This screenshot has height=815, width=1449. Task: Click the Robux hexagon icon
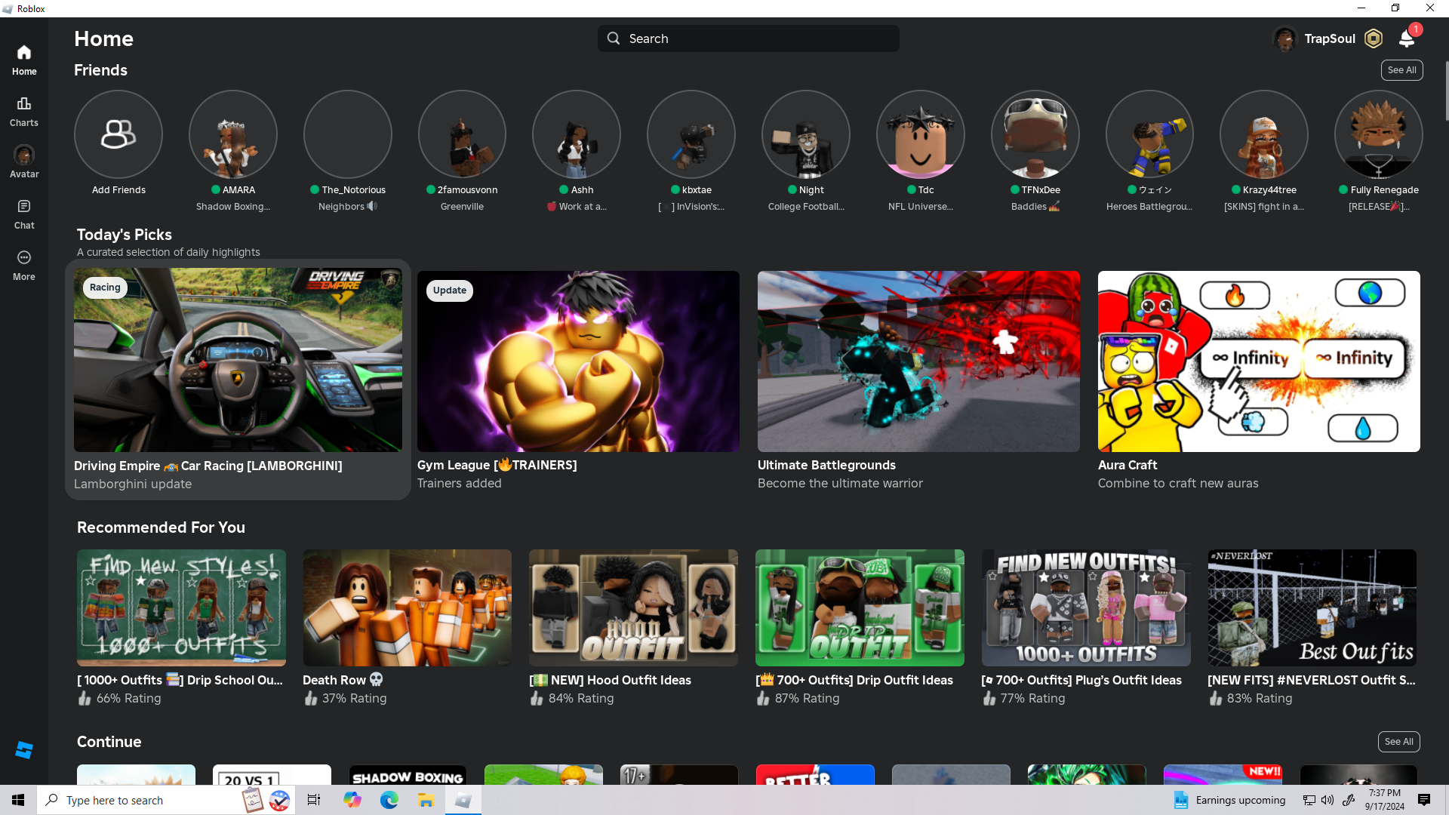(1374, 38)
